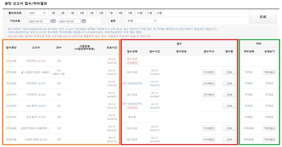Image resolution: width=282 pixels, height=147 pixels.
Task: Click 처리상태 column header
Action: pyautogui.click(x=249, y=52)
